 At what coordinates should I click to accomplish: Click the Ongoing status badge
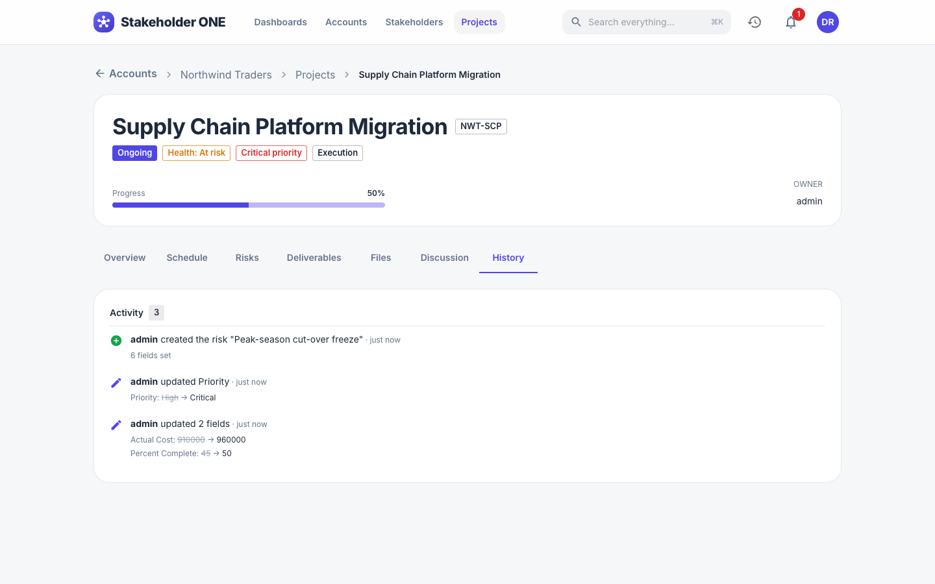tap(134, 153)
